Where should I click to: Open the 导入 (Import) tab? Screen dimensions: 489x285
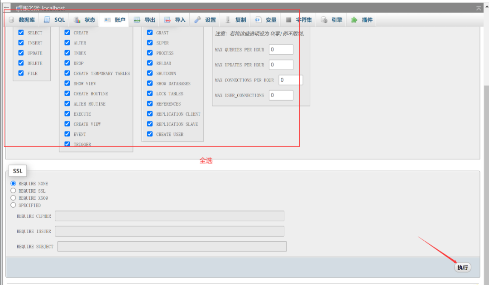point(174,20)
